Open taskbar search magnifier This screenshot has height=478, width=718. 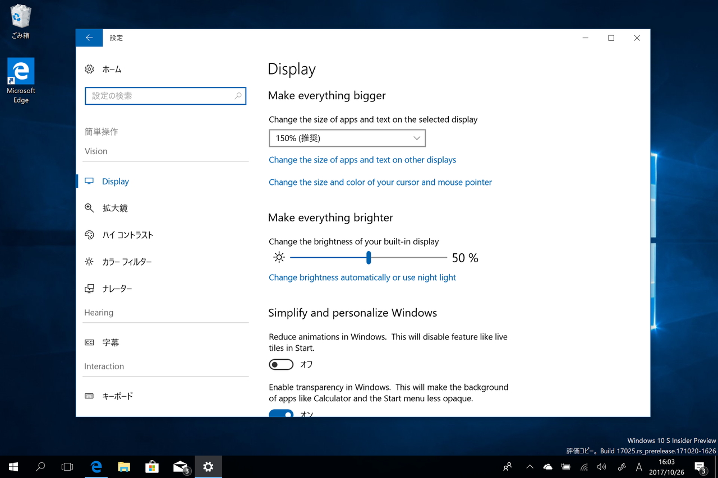click(x=40, y=467)
